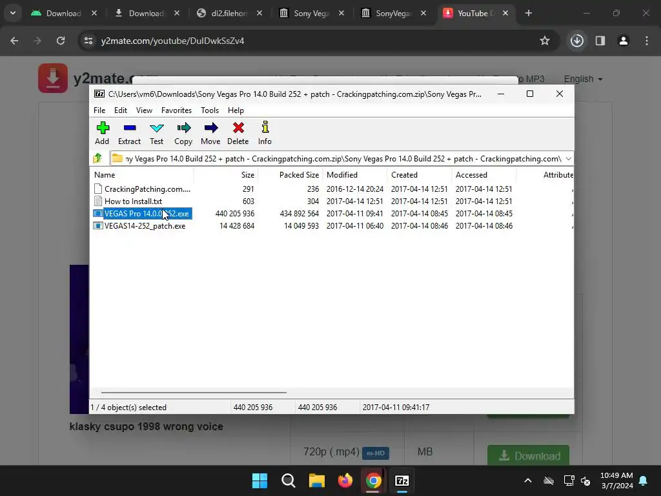The width and height of the screenshot is (661, 496).
Task: Open the File menu in 7-Zip
Action: pos(99,110)
